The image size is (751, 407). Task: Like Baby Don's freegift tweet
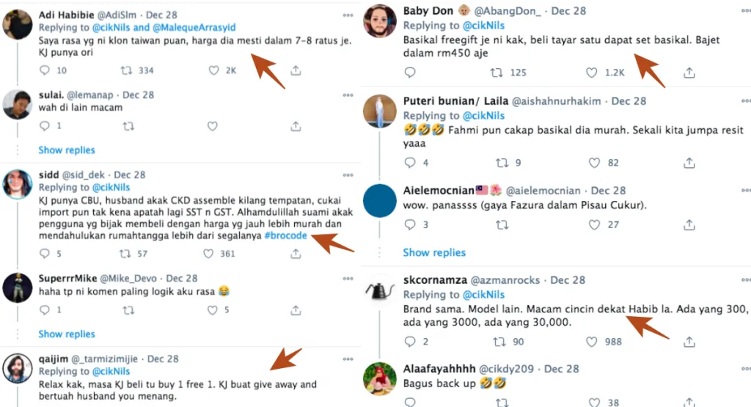[592, 73]
